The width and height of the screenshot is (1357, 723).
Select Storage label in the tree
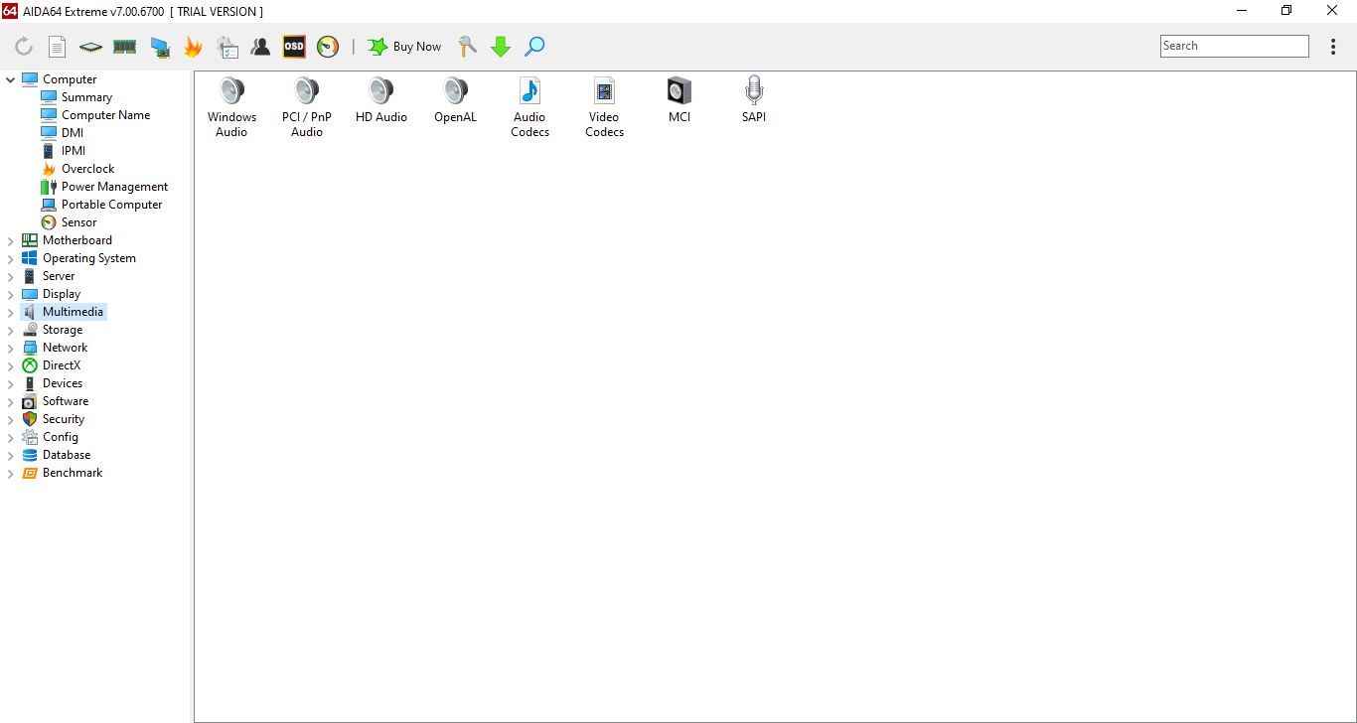pyautogui.click(x=63, y=330)
